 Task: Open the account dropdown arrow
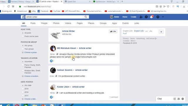[163, 17]
